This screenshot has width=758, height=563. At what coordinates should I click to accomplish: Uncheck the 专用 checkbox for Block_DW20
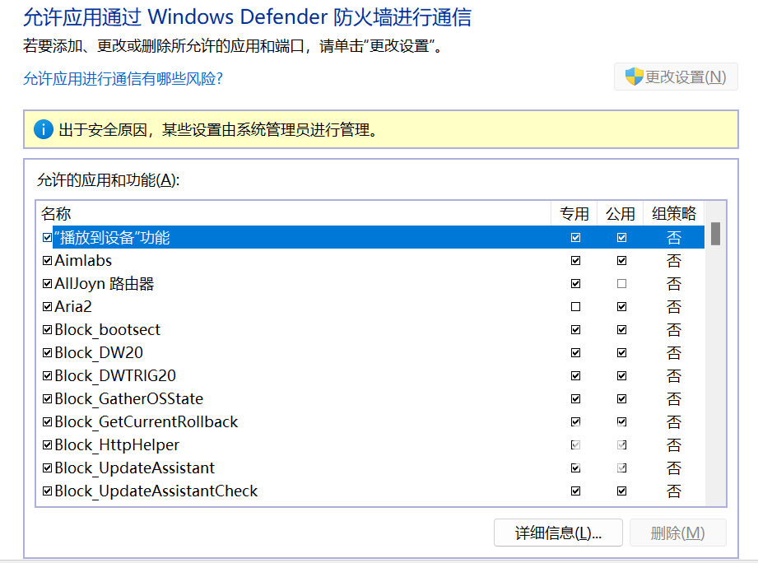(575, 353)
